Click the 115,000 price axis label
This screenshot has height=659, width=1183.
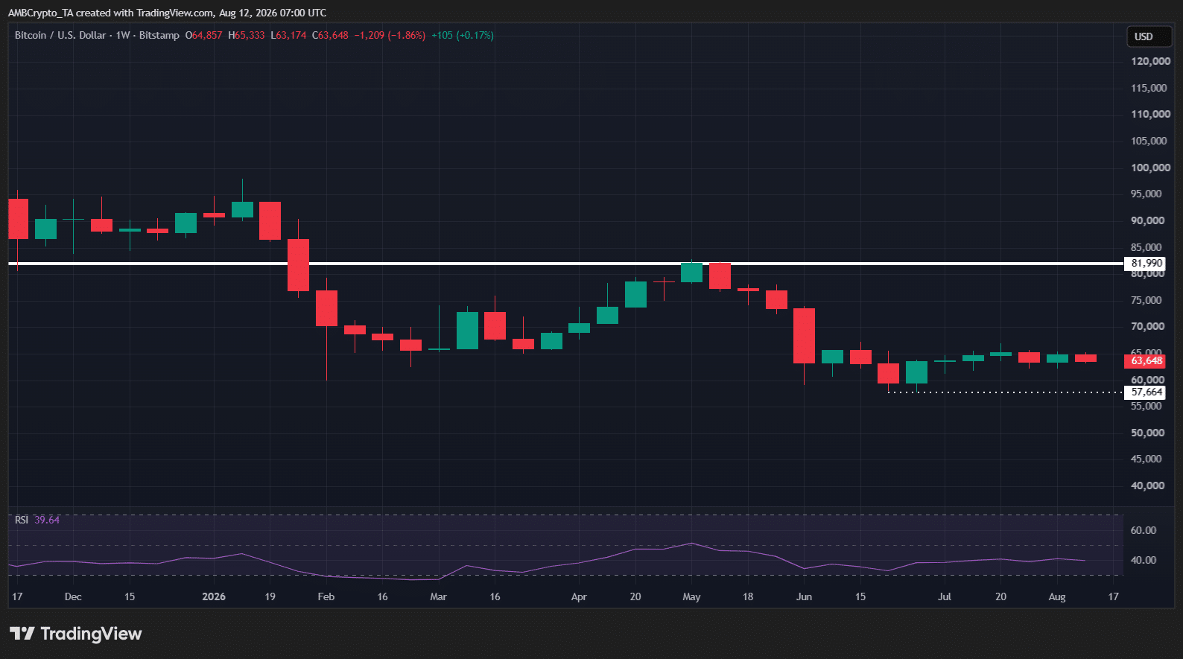point(1149,88)
